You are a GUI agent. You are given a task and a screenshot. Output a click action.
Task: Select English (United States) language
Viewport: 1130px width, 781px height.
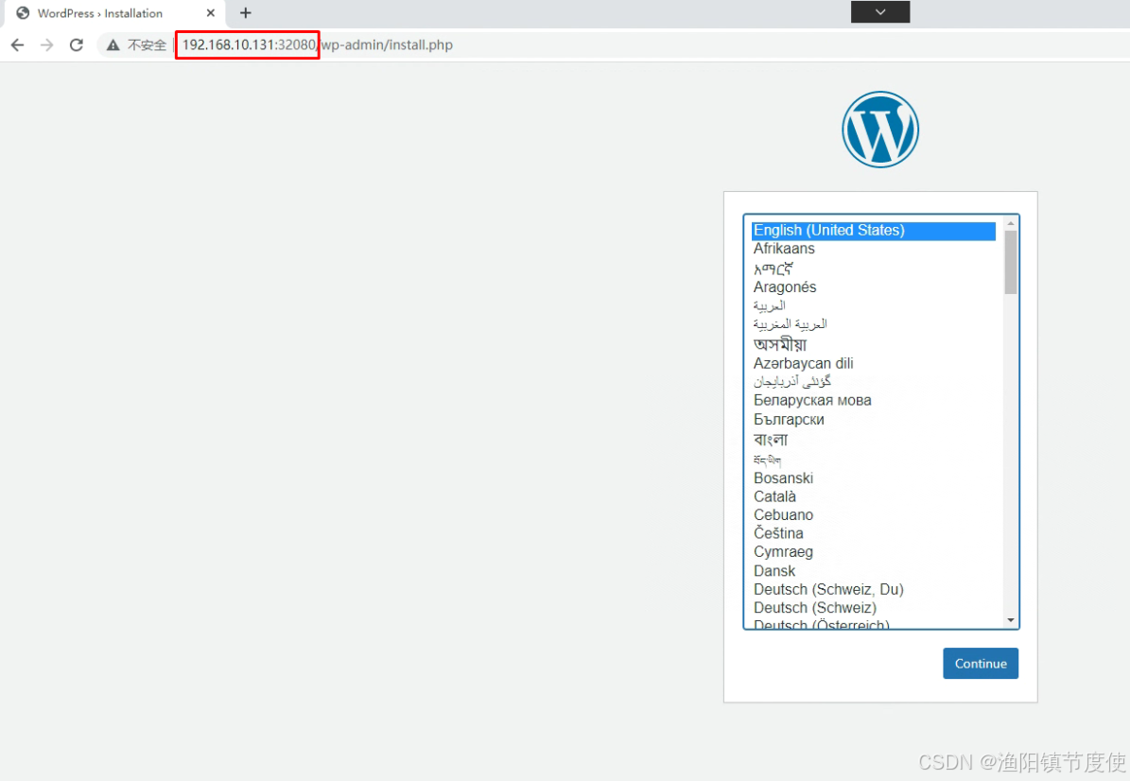(x=874, y=231)
